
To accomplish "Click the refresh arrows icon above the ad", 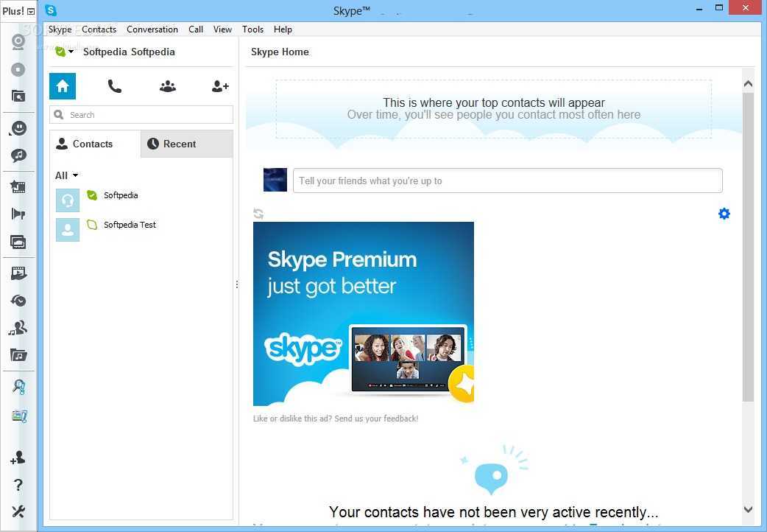I will pos(258,214).
